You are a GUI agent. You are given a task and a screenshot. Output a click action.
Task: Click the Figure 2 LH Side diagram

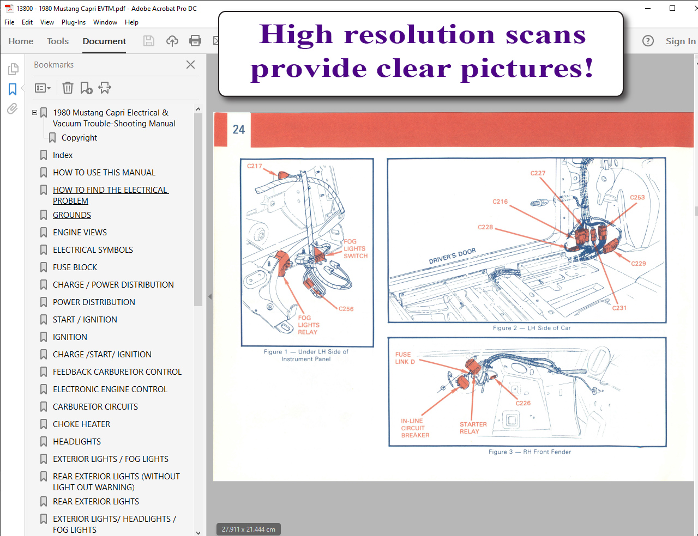point(527,240)
